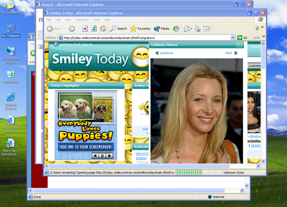Click the Add More Stuff pencil icon
This screenshot has height=207, width=287.
pyautogui.click(x=56, y=44)
